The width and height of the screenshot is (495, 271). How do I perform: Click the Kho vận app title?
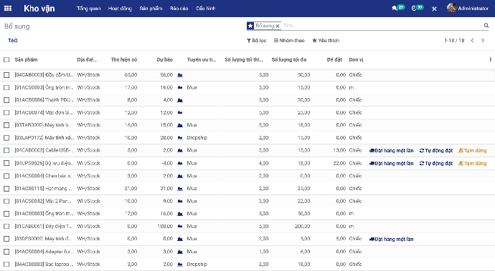[x=39, y=9]
